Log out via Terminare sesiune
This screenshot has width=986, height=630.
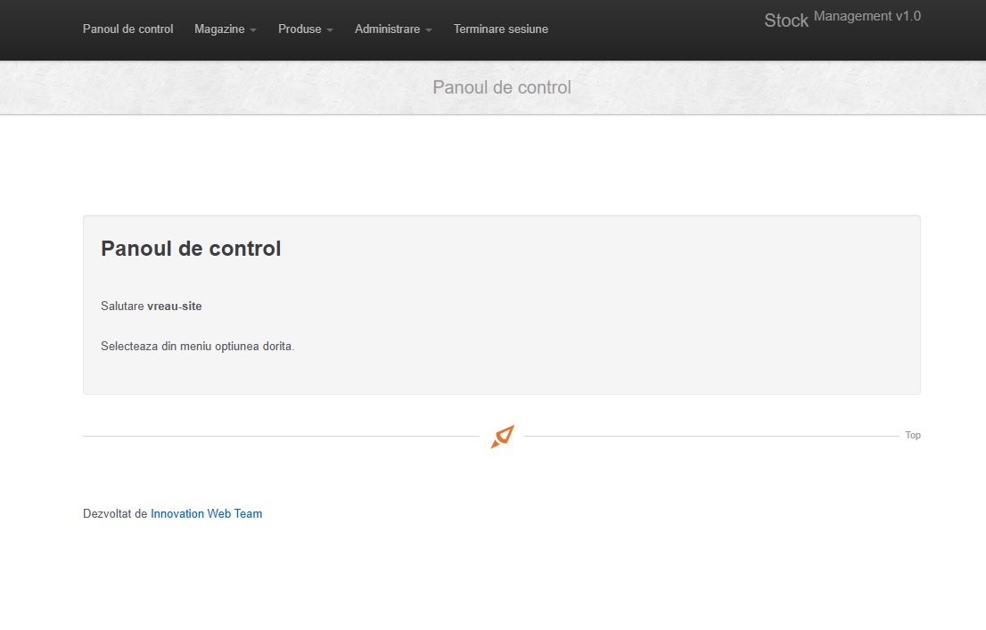click(x=501, y=29)
